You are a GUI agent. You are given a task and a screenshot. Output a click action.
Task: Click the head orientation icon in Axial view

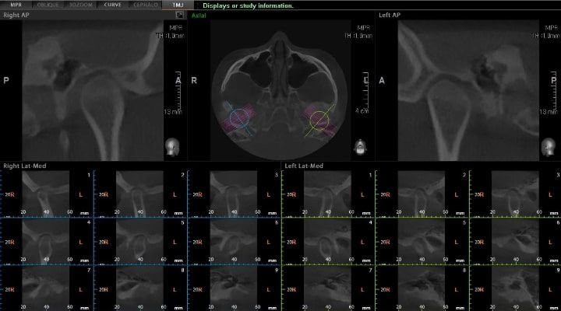pos(360,146)
